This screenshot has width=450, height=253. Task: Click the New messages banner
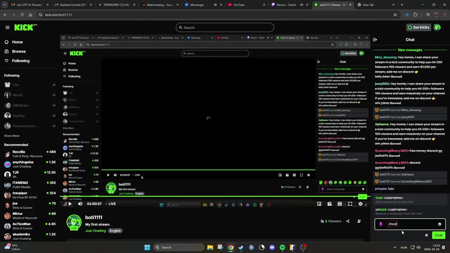[410, 50]
